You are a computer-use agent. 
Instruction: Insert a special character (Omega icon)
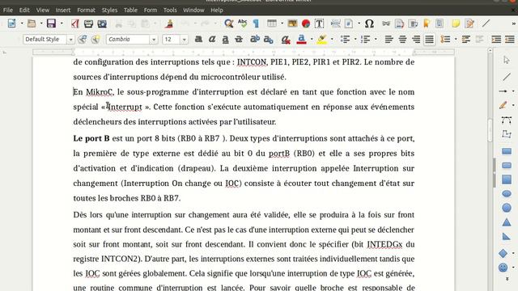(369, 23)
